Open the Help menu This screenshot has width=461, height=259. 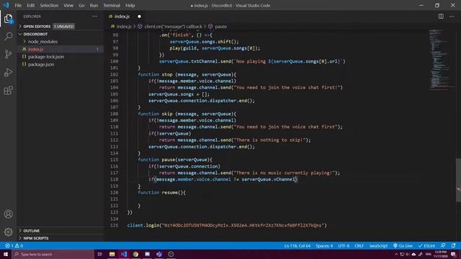pos(130,5)
